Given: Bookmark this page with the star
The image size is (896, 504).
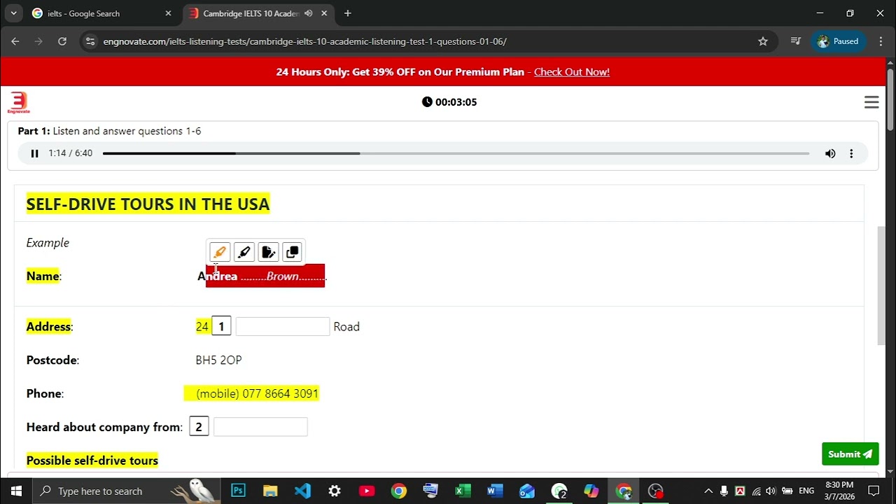Looking at the screenshot, I should click(x=763, y=41).
